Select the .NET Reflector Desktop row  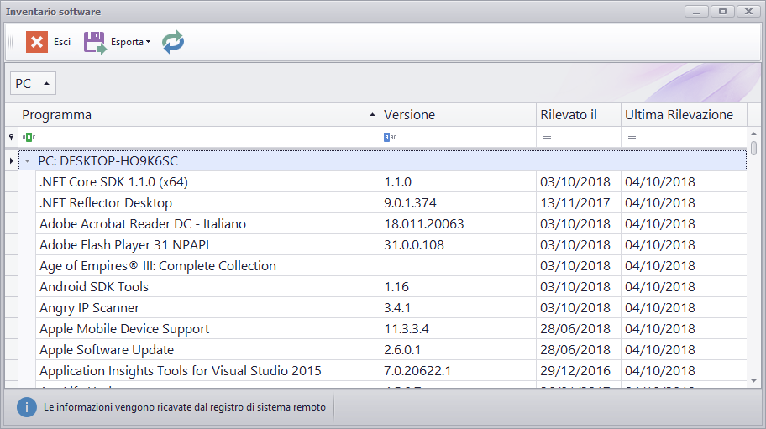(x=391, y=203)
